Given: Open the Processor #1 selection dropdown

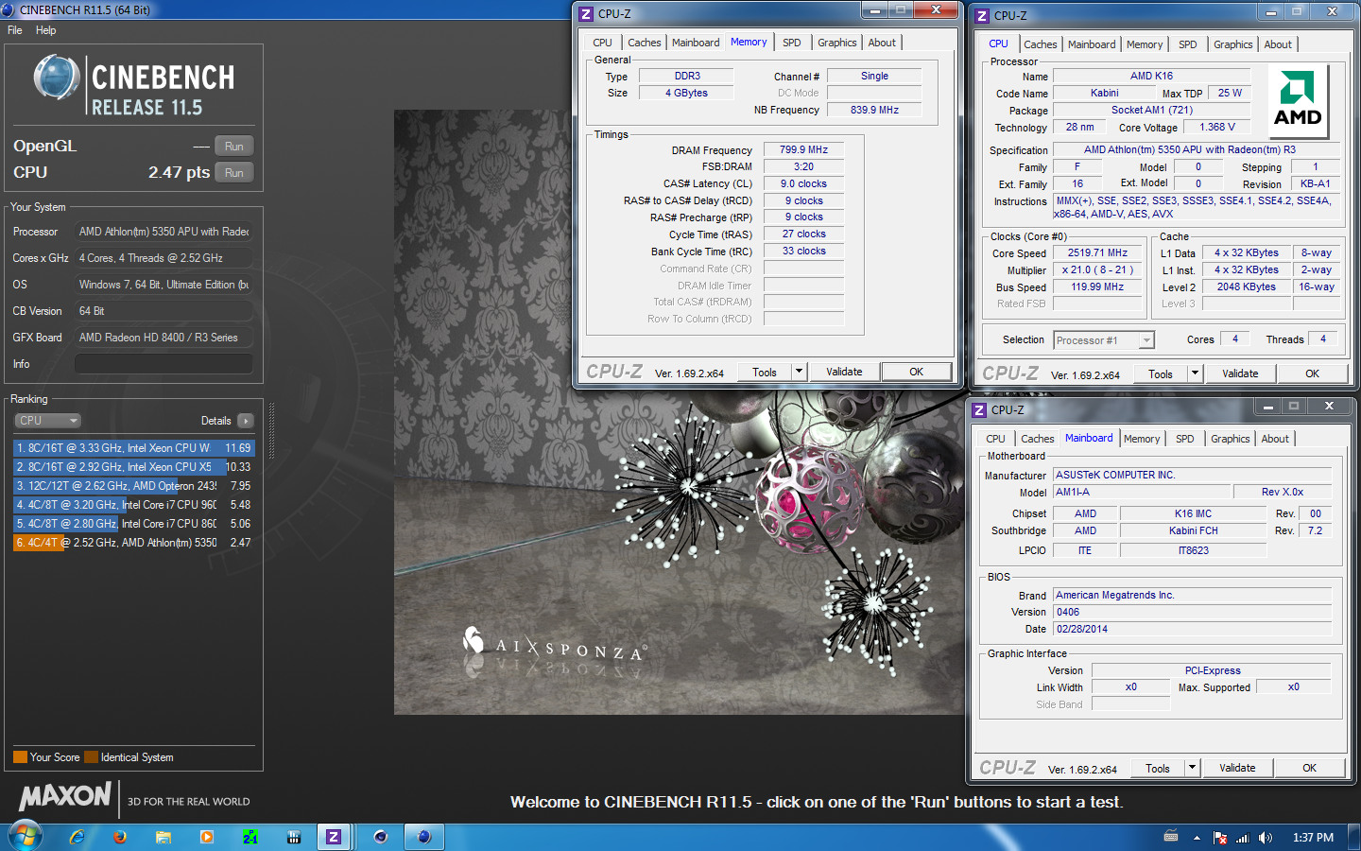Looking at the screenshot, I should [x=1104, y=340].
